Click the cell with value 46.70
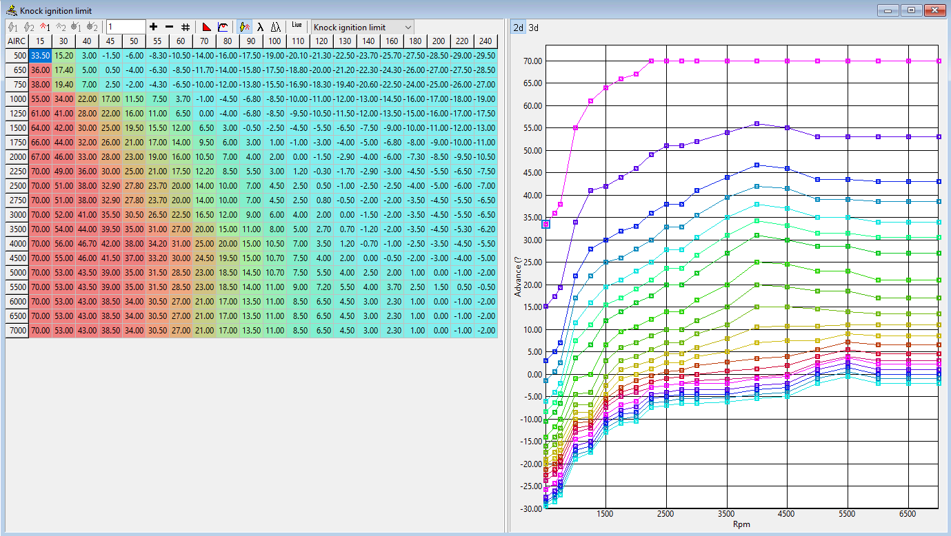951x536 pixels. tap(87, 243)
